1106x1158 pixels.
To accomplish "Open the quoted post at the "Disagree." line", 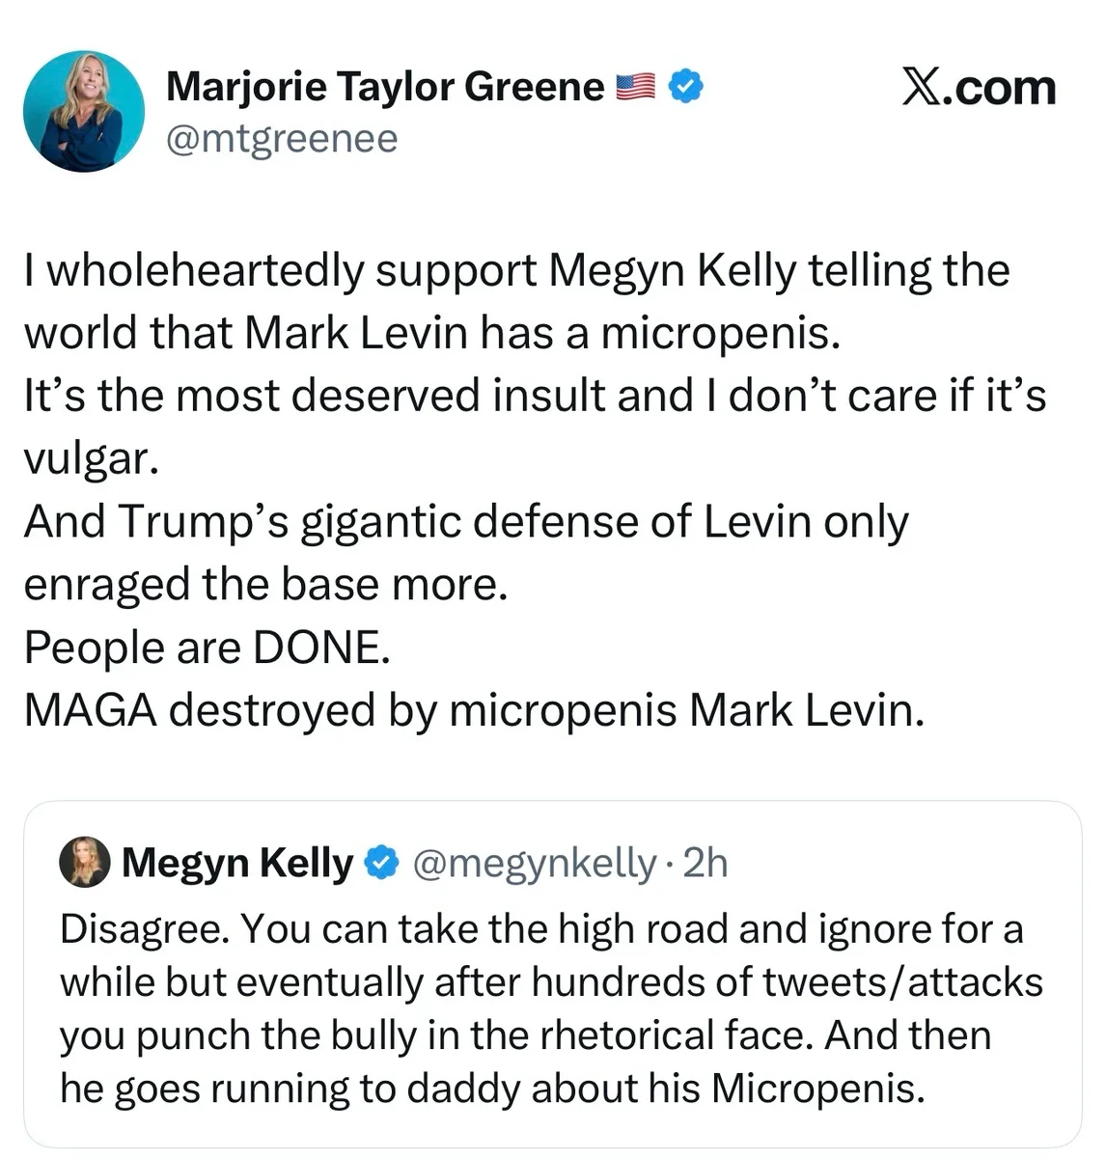I will pyautogui.click(x=540, y=929).
